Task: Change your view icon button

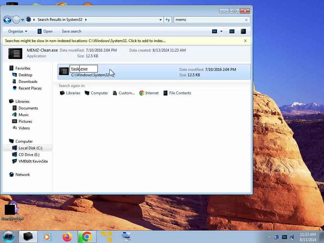Action: point(215,31)
